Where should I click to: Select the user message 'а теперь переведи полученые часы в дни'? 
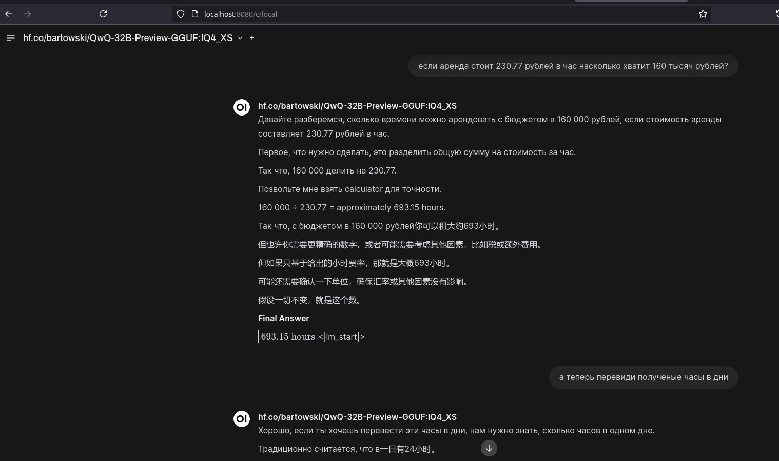[644, 377]
